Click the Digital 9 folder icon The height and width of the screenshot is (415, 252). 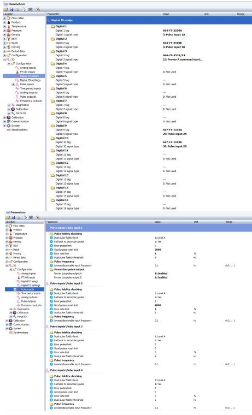(x=52, y=126)
